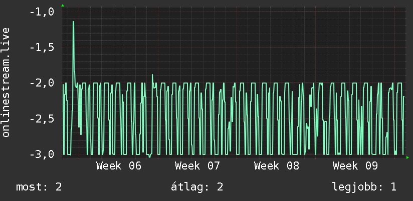Click the green arrow at the y-axis top
413x201 pixels.
[x=63, y=5]
